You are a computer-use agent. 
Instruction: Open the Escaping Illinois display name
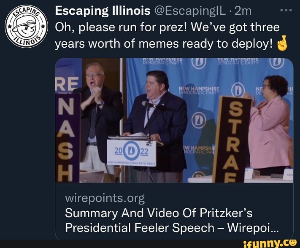click(x=103, y=11)
